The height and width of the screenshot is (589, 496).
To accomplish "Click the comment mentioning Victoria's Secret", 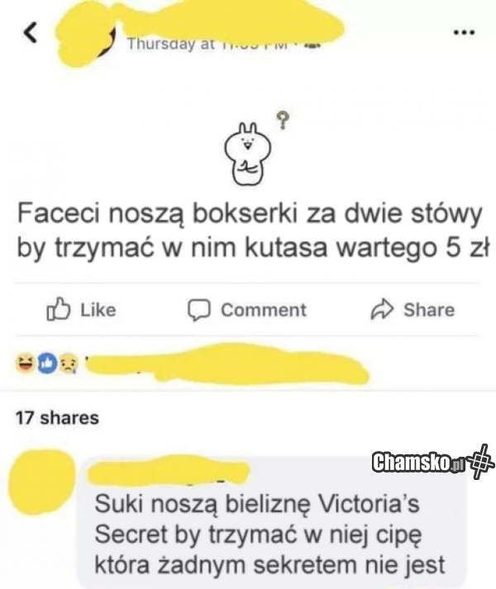I will click(270, 534).
